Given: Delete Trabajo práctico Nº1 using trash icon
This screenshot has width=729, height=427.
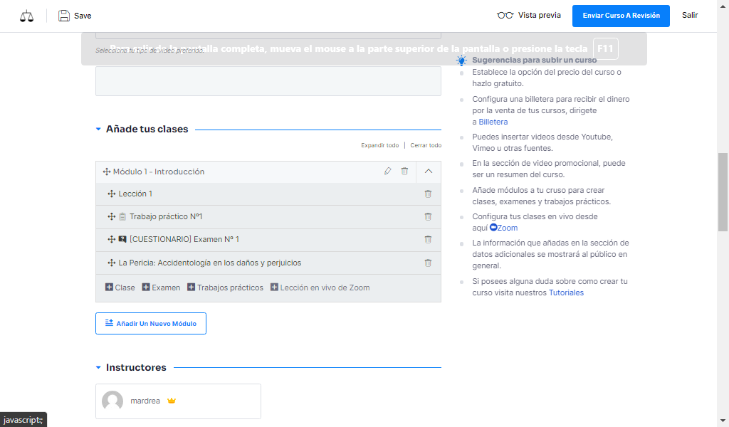Looking at the screenshot, I should click(x=428, y=216).
